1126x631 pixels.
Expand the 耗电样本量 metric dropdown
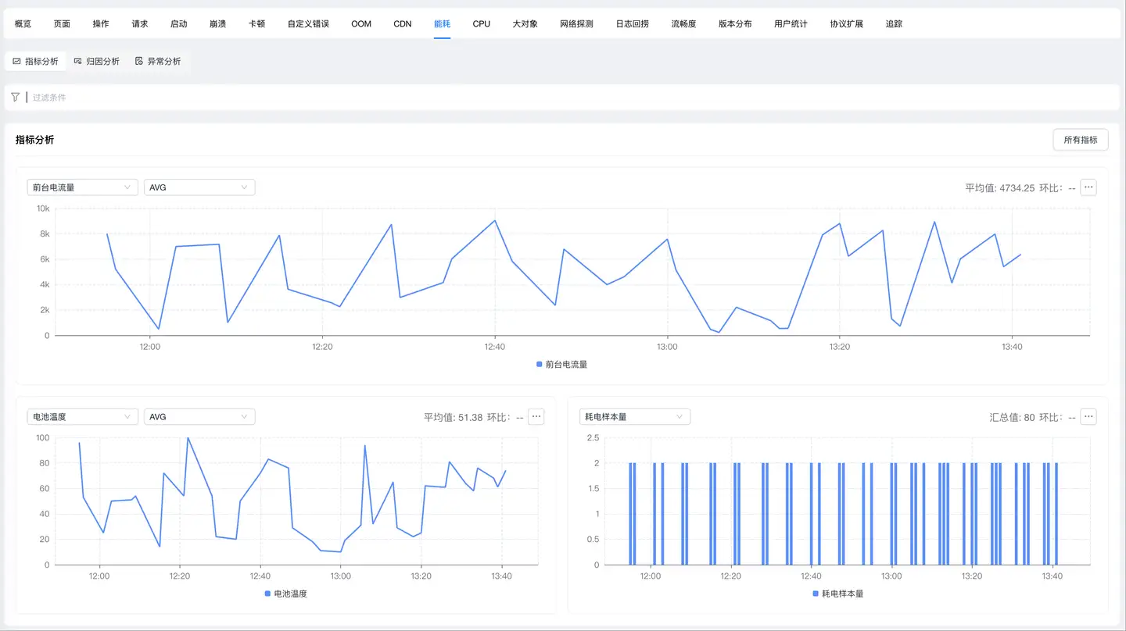(634, 417)
